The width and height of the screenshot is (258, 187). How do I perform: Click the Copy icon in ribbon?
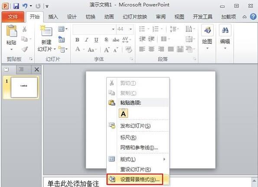point(24,39)
